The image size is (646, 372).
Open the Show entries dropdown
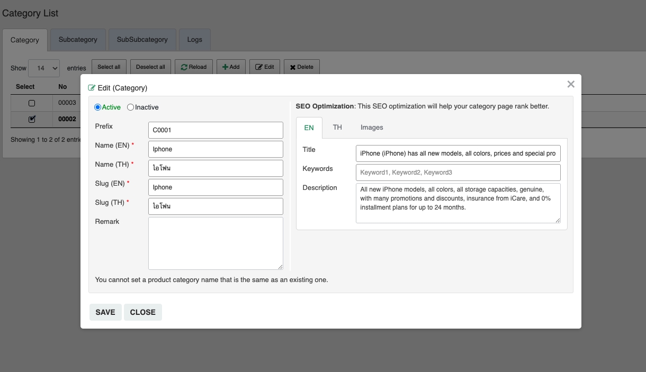click(x=44, y=68)
